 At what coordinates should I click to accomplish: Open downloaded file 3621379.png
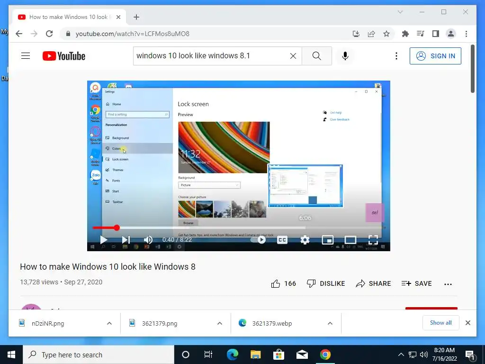(159, 323)
